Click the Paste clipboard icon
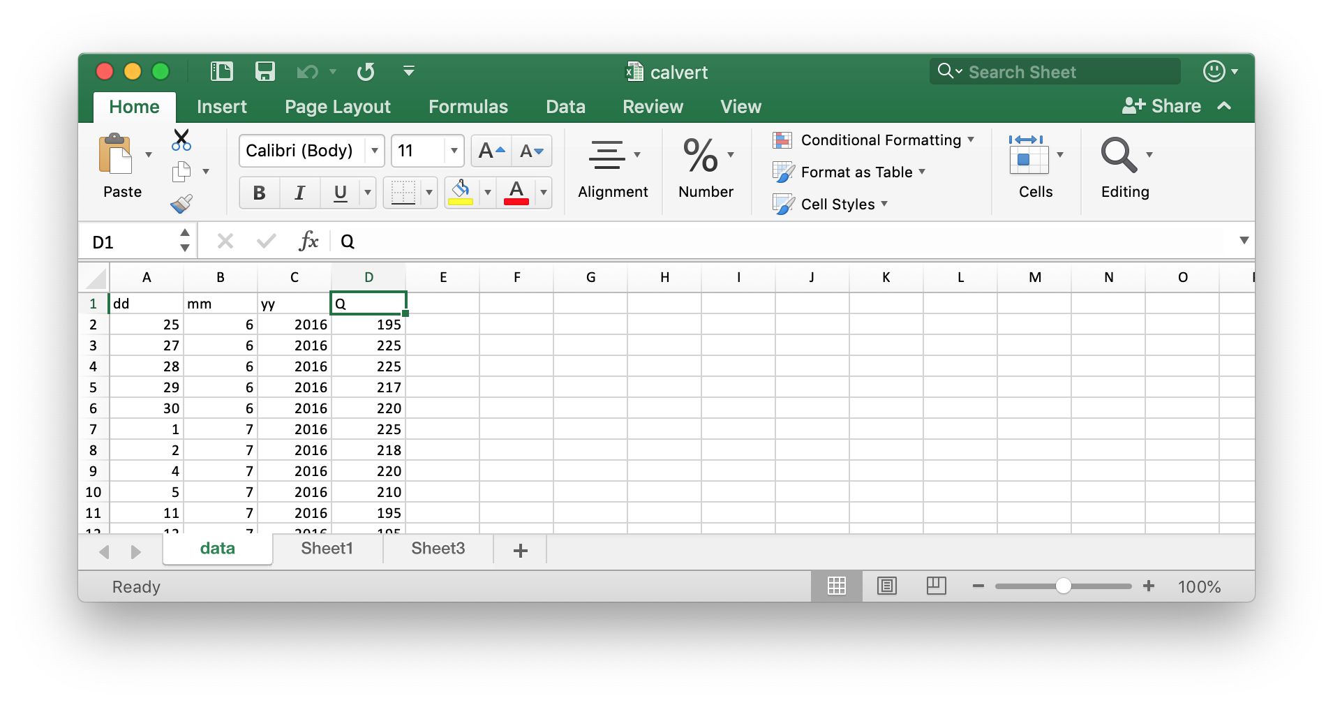Screen dimensions: 1333x705 point(116,154)
